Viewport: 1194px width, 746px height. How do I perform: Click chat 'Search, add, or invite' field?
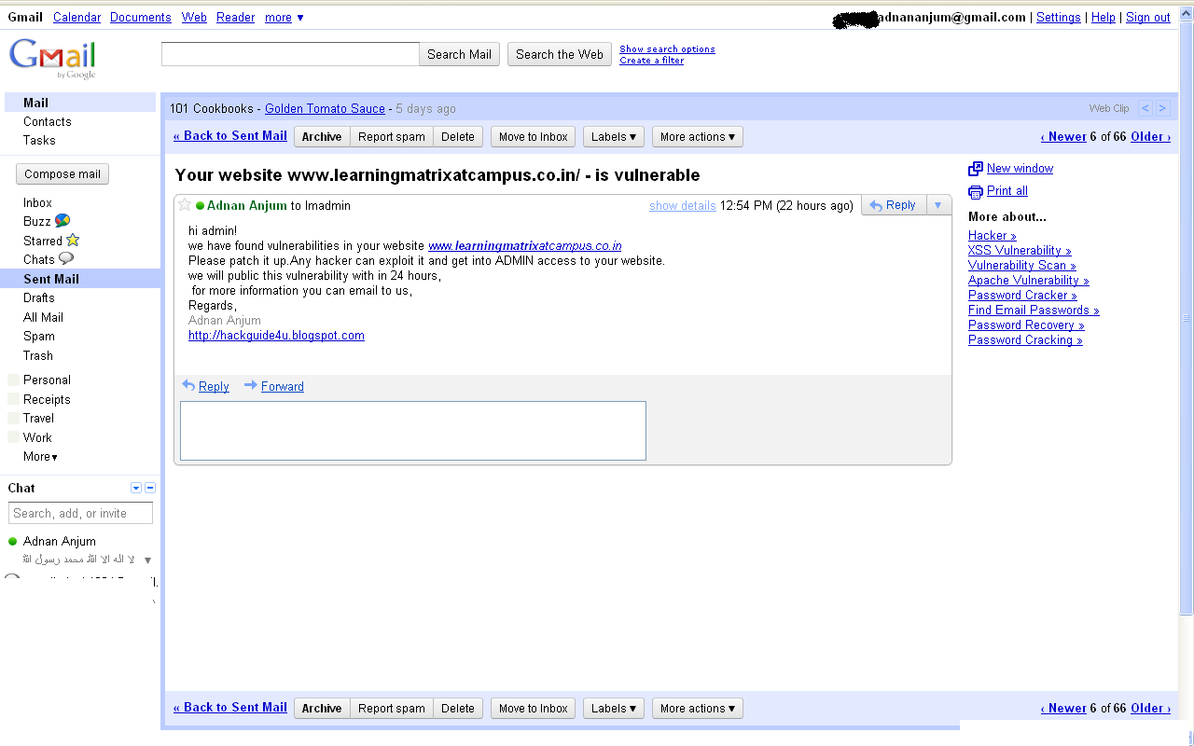[81, 514]
